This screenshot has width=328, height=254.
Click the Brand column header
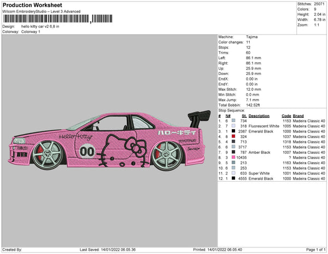coord(298,116)
